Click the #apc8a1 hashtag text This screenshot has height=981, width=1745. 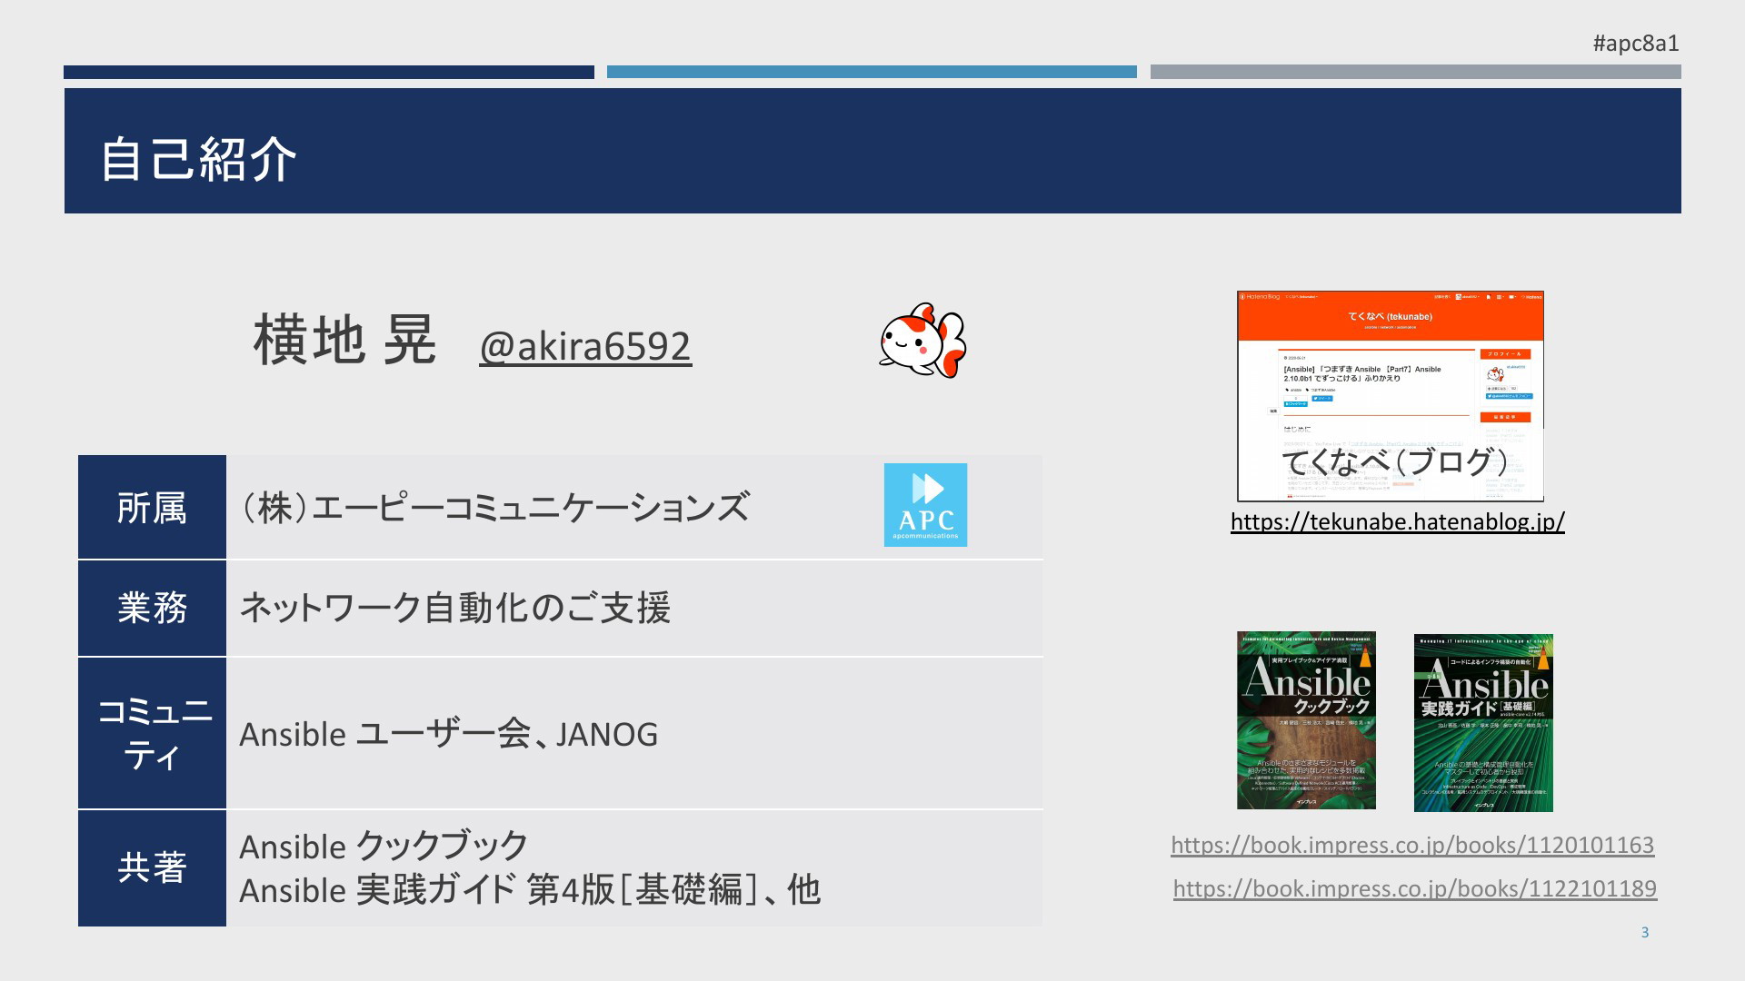(x=1635, y=43)
